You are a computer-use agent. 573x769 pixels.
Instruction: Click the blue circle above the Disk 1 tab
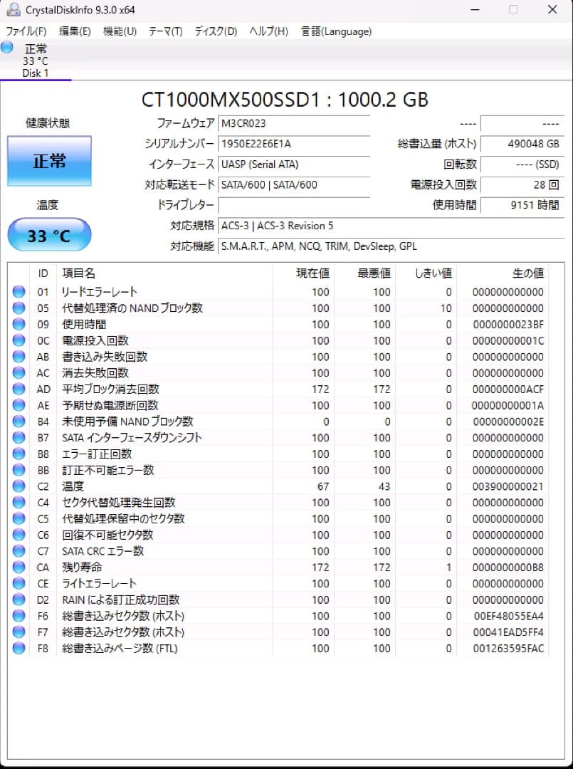click(x=6, y=48)
